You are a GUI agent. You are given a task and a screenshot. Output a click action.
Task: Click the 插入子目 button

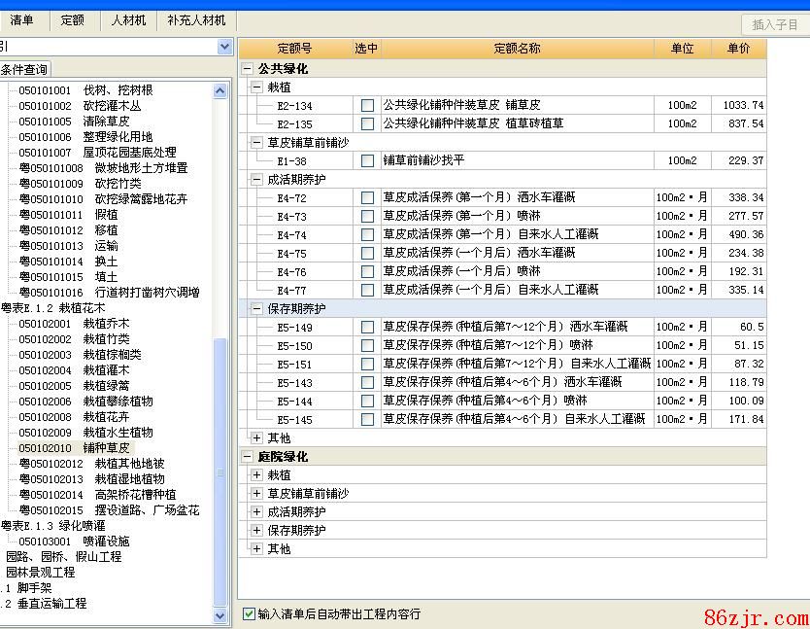click(774, 25)
